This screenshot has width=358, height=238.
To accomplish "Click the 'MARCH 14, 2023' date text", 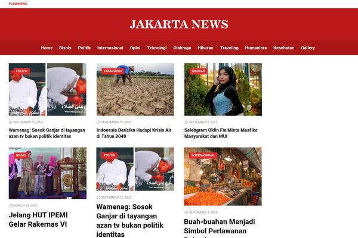I will click(25, 206).
